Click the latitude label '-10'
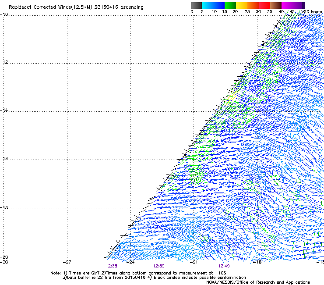Image resolution: width=324 pixels, height=285 pixels. coord(4,14)
